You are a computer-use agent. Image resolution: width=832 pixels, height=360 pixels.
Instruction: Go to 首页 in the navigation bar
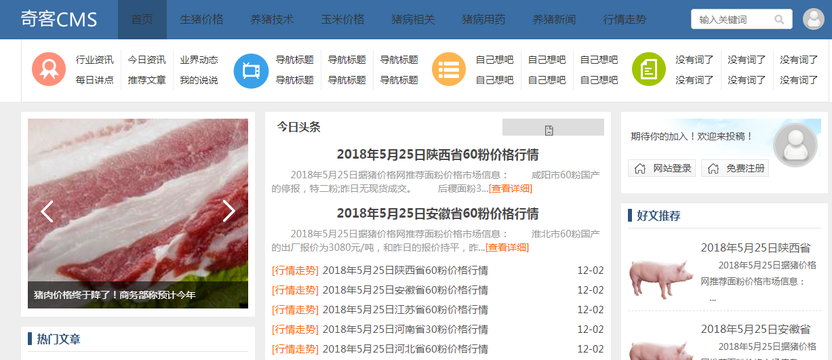pyautogui.click(x=142, y=20)
